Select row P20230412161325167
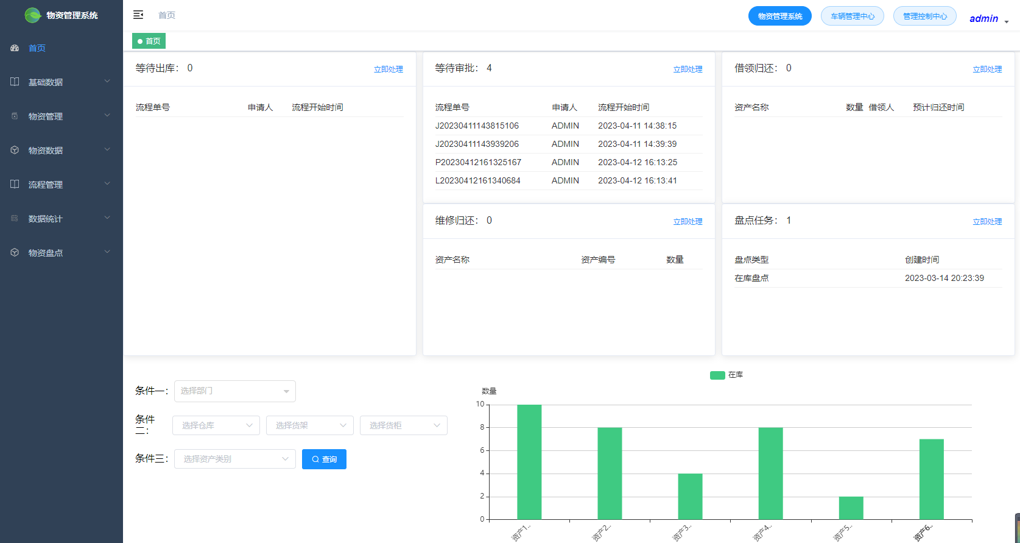Image resolution: width=1020 pixels, height=543 pixels. pyautogui.click(x=569, y=162)
